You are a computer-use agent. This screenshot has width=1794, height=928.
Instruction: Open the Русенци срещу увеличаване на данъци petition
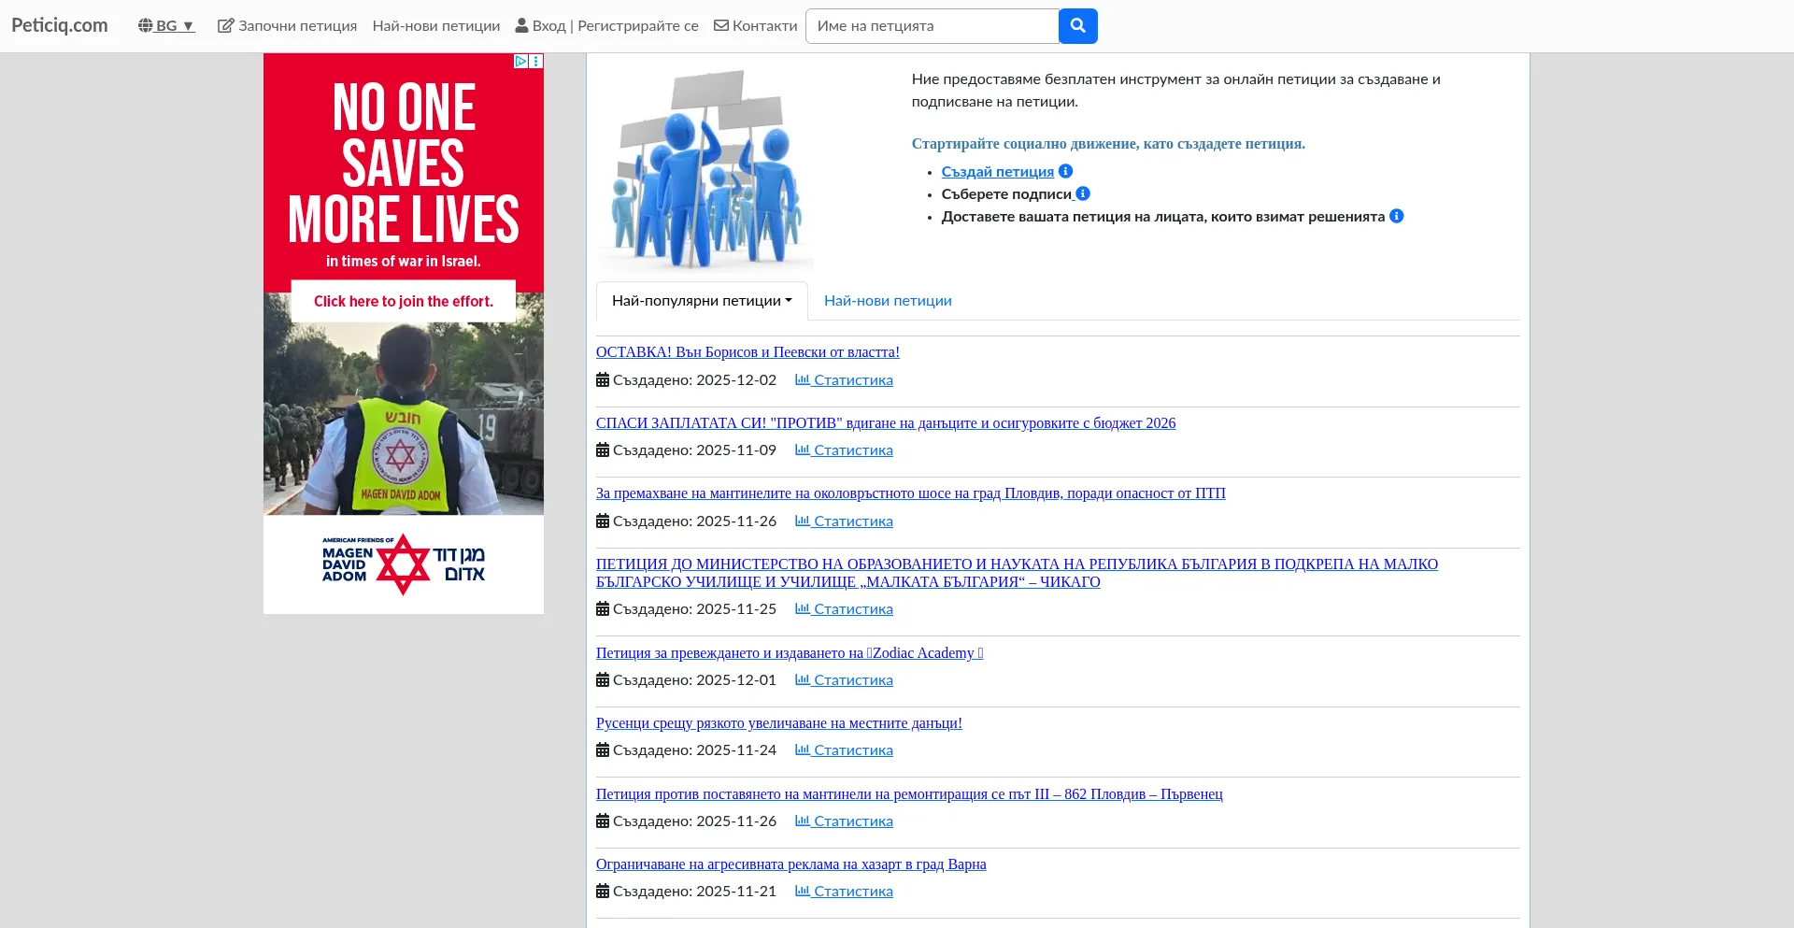(x=779, y=723)
